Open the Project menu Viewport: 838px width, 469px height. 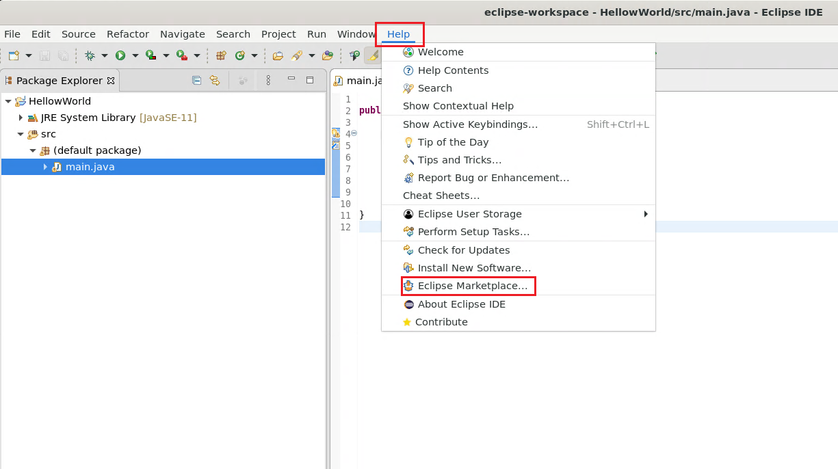[x=278, y=34]
